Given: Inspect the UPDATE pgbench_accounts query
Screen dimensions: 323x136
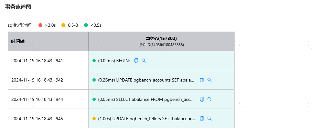Looking at the screenshot, I should point(210,80).
